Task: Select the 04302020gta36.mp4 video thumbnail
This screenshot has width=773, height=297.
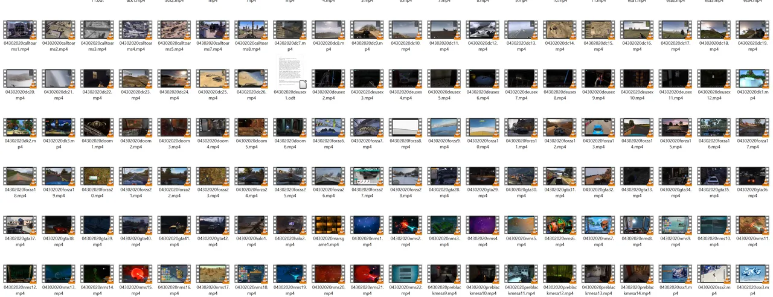Action: point(752,176)
